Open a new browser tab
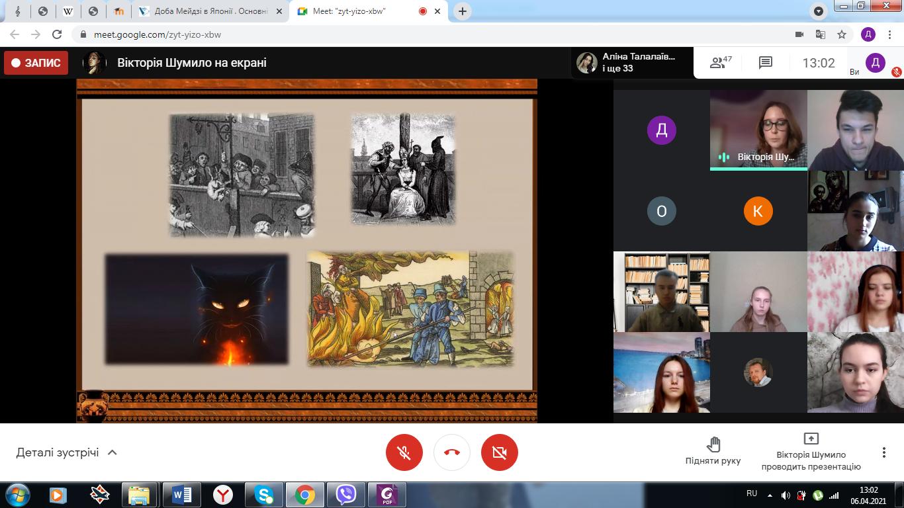 point(463,11)
